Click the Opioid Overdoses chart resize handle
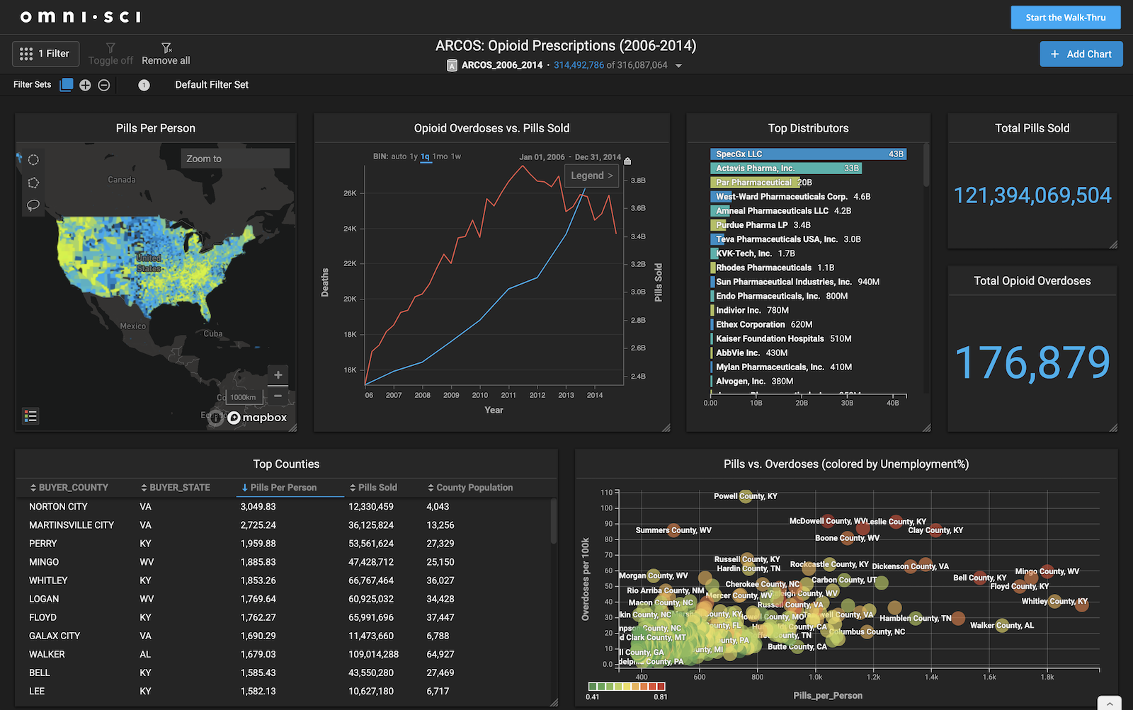1133x710 pixels. tap(666, 427)
